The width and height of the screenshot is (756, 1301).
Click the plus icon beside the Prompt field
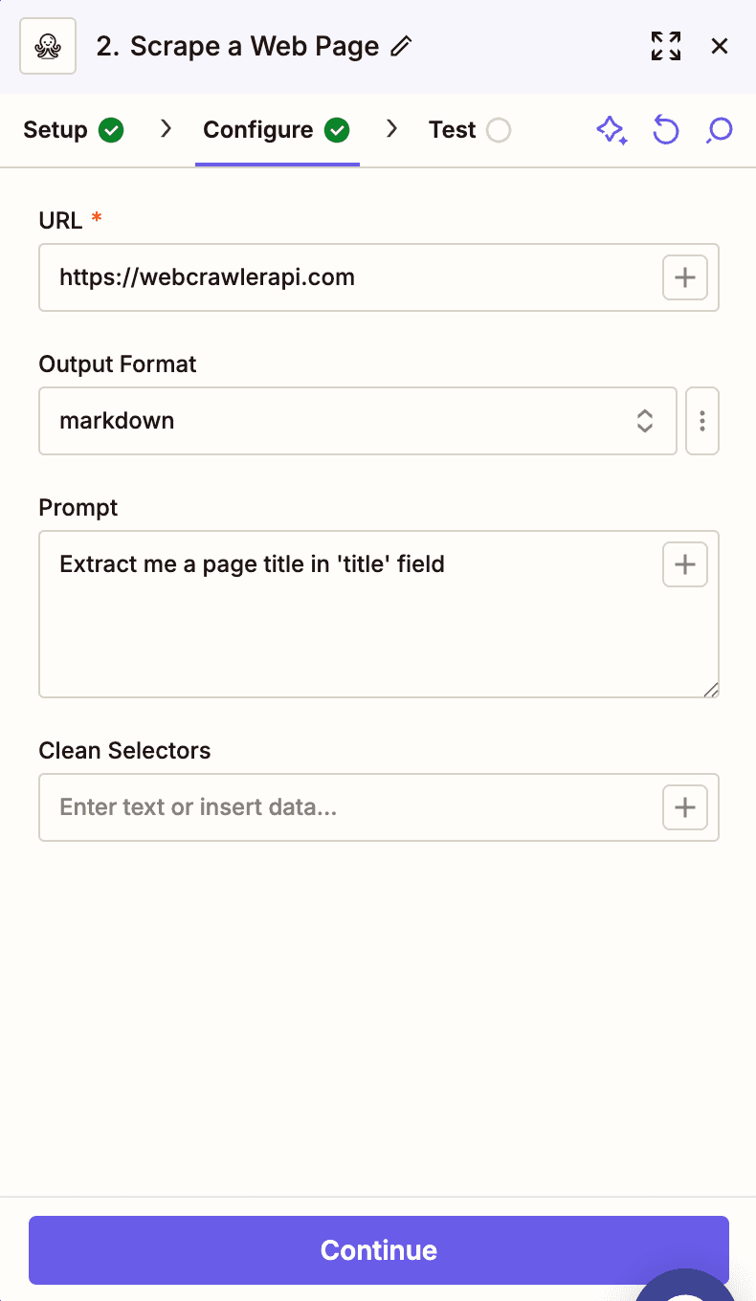pyautogui.click(x=684, y=564)
